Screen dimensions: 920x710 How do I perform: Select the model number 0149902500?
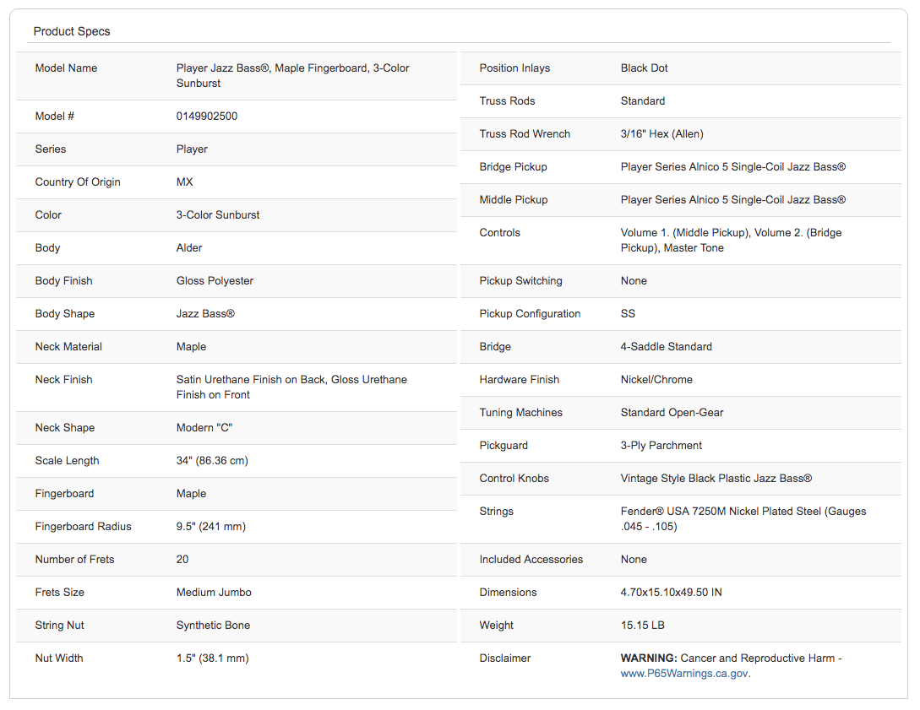pos(206,117)
